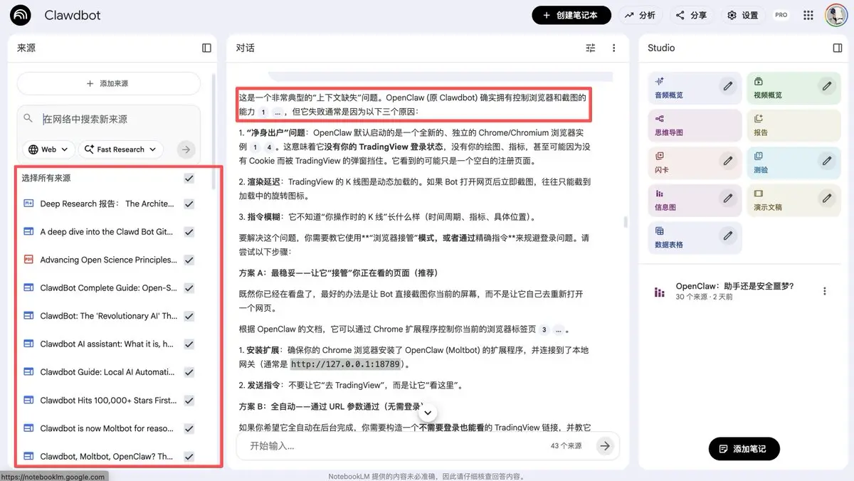The height and width of the screenshot is (481, 854).
Task: Click the 43 个来源 count label
Action: [x=566, y=446]
